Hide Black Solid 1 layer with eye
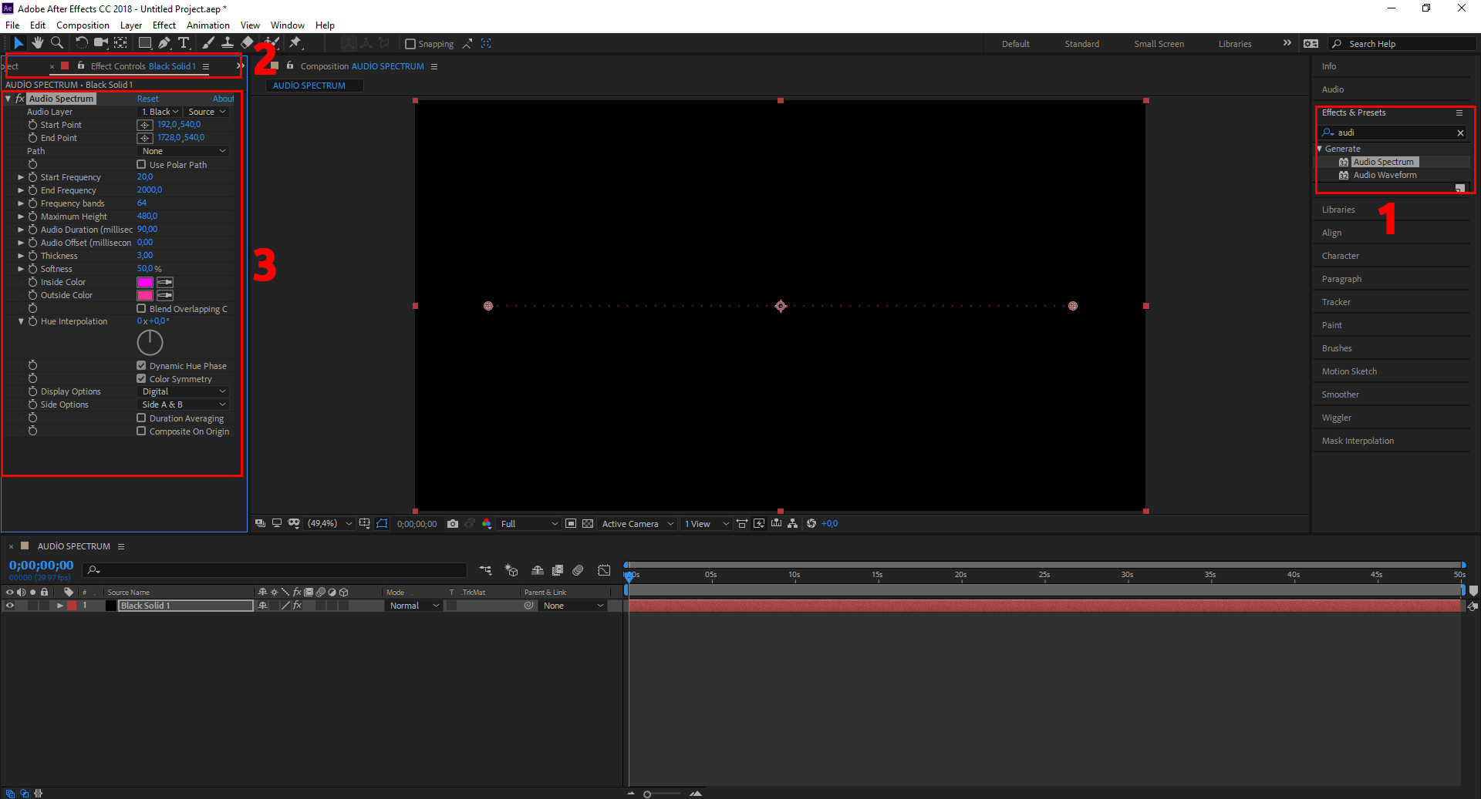The height and width of the screenshot is (799, 1481). (x=10, y=606)
